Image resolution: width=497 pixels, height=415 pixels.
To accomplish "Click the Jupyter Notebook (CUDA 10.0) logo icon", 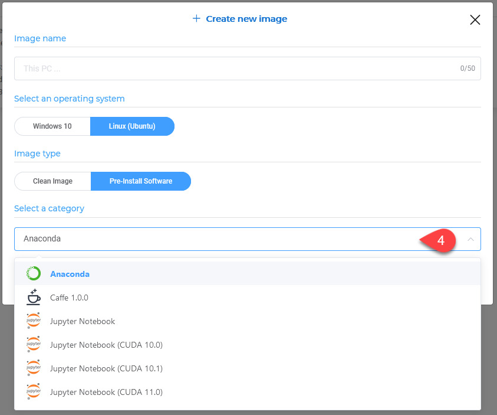I will pos(33,344).
